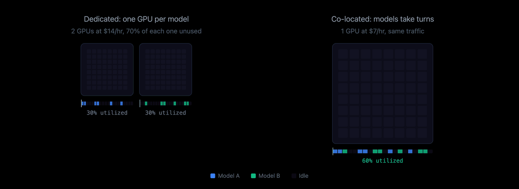Viewport: 519px width, 189px height.
Task: Select the large co-located GPU panel
Action: (383, 93)
